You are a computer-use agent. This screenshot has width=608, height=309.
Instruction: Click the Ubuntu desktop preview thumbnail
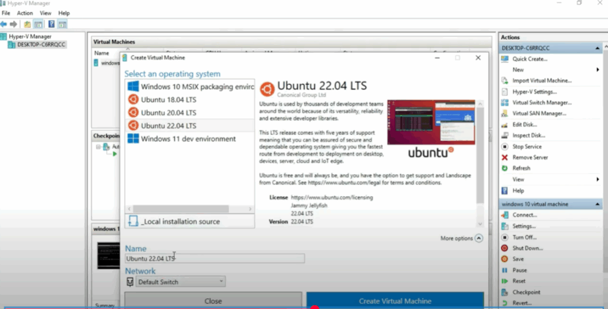[x=431, y=122]
